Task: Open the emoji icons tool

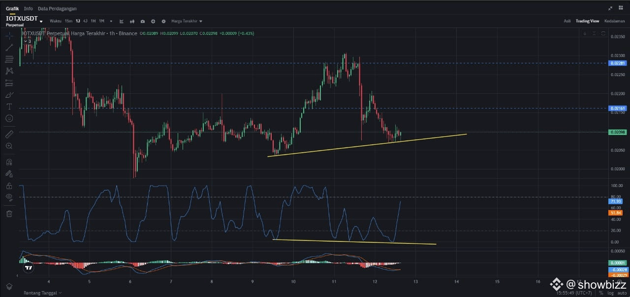Action: coord(9,118)
